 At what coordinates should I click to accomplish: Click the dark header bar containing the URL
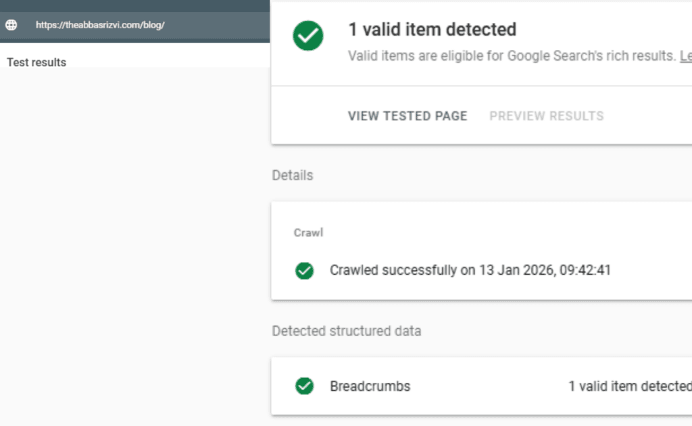(135, 24)
